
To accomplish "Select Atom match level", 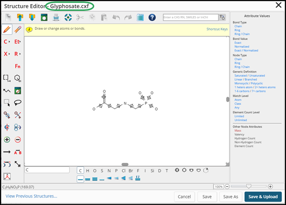I will (238, 100).
